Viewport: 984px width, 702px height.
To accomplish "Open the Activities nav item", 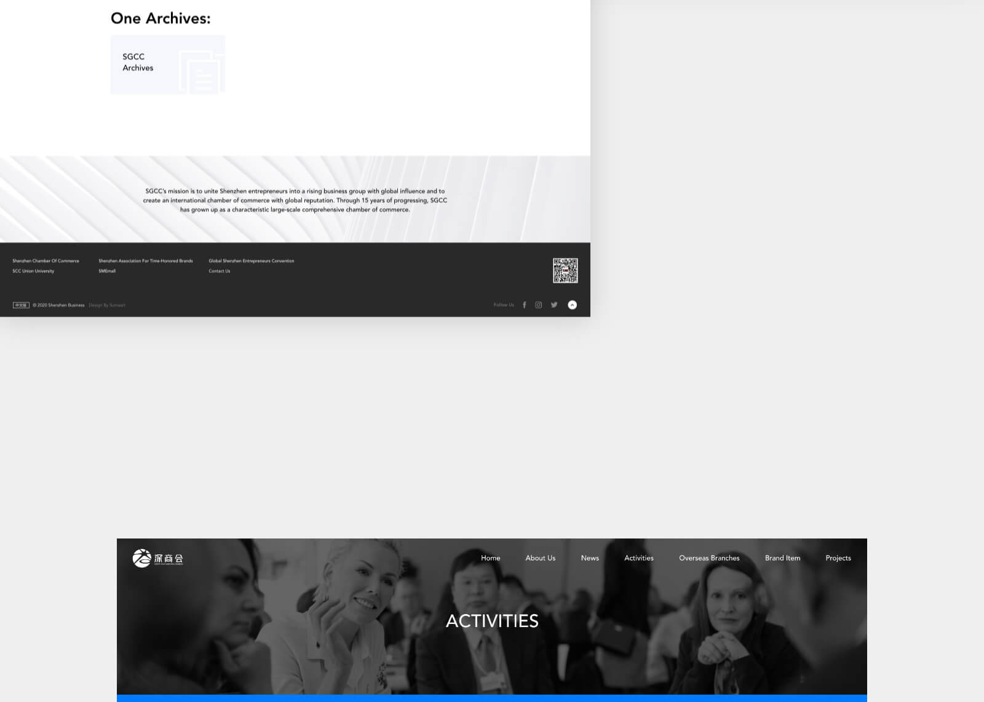I will coord(638,558).
